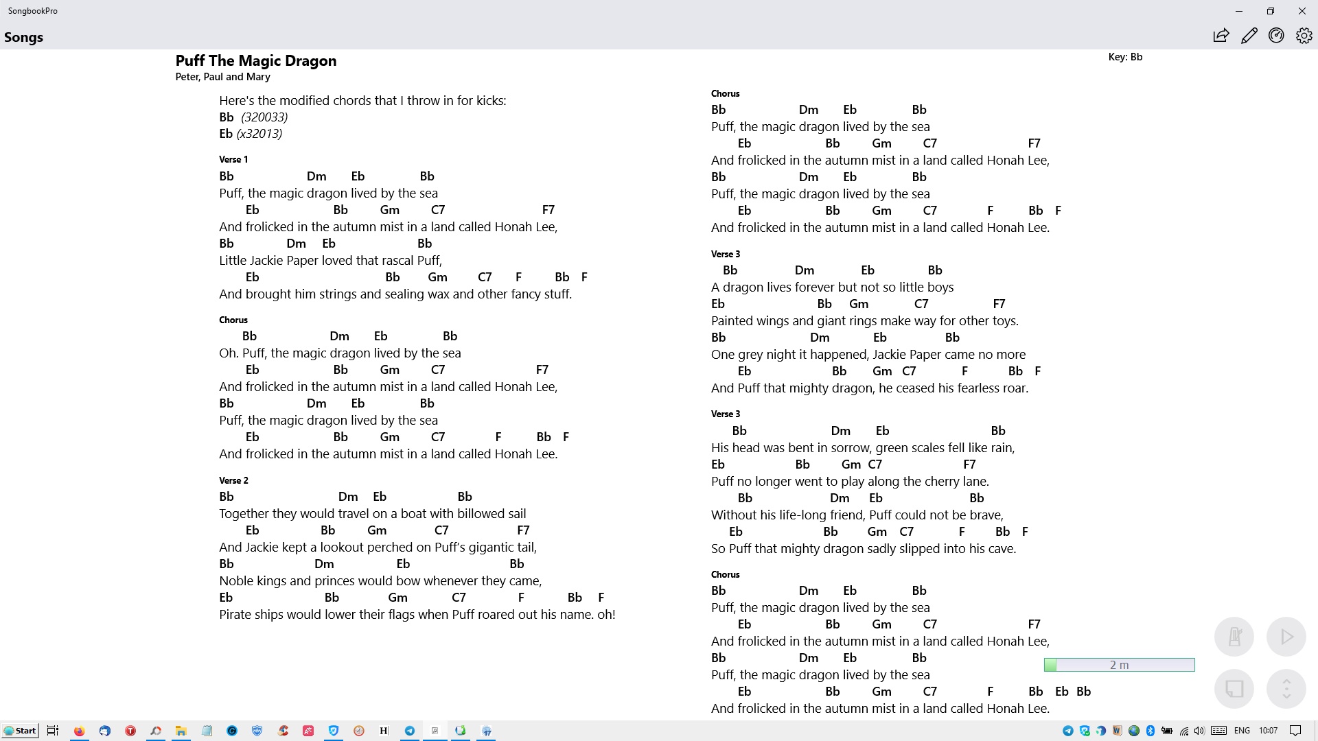This screenshot has height=741, width=1318.
Task: Open touch keyboard tray icon
Action: click(1219, 731)
